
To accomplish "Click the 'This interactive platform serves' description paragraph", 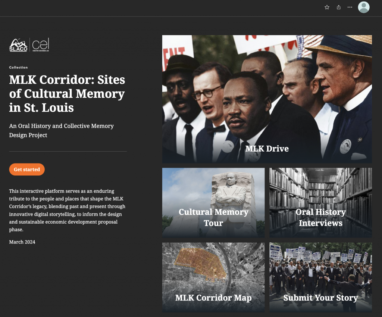I will point(67,210).
